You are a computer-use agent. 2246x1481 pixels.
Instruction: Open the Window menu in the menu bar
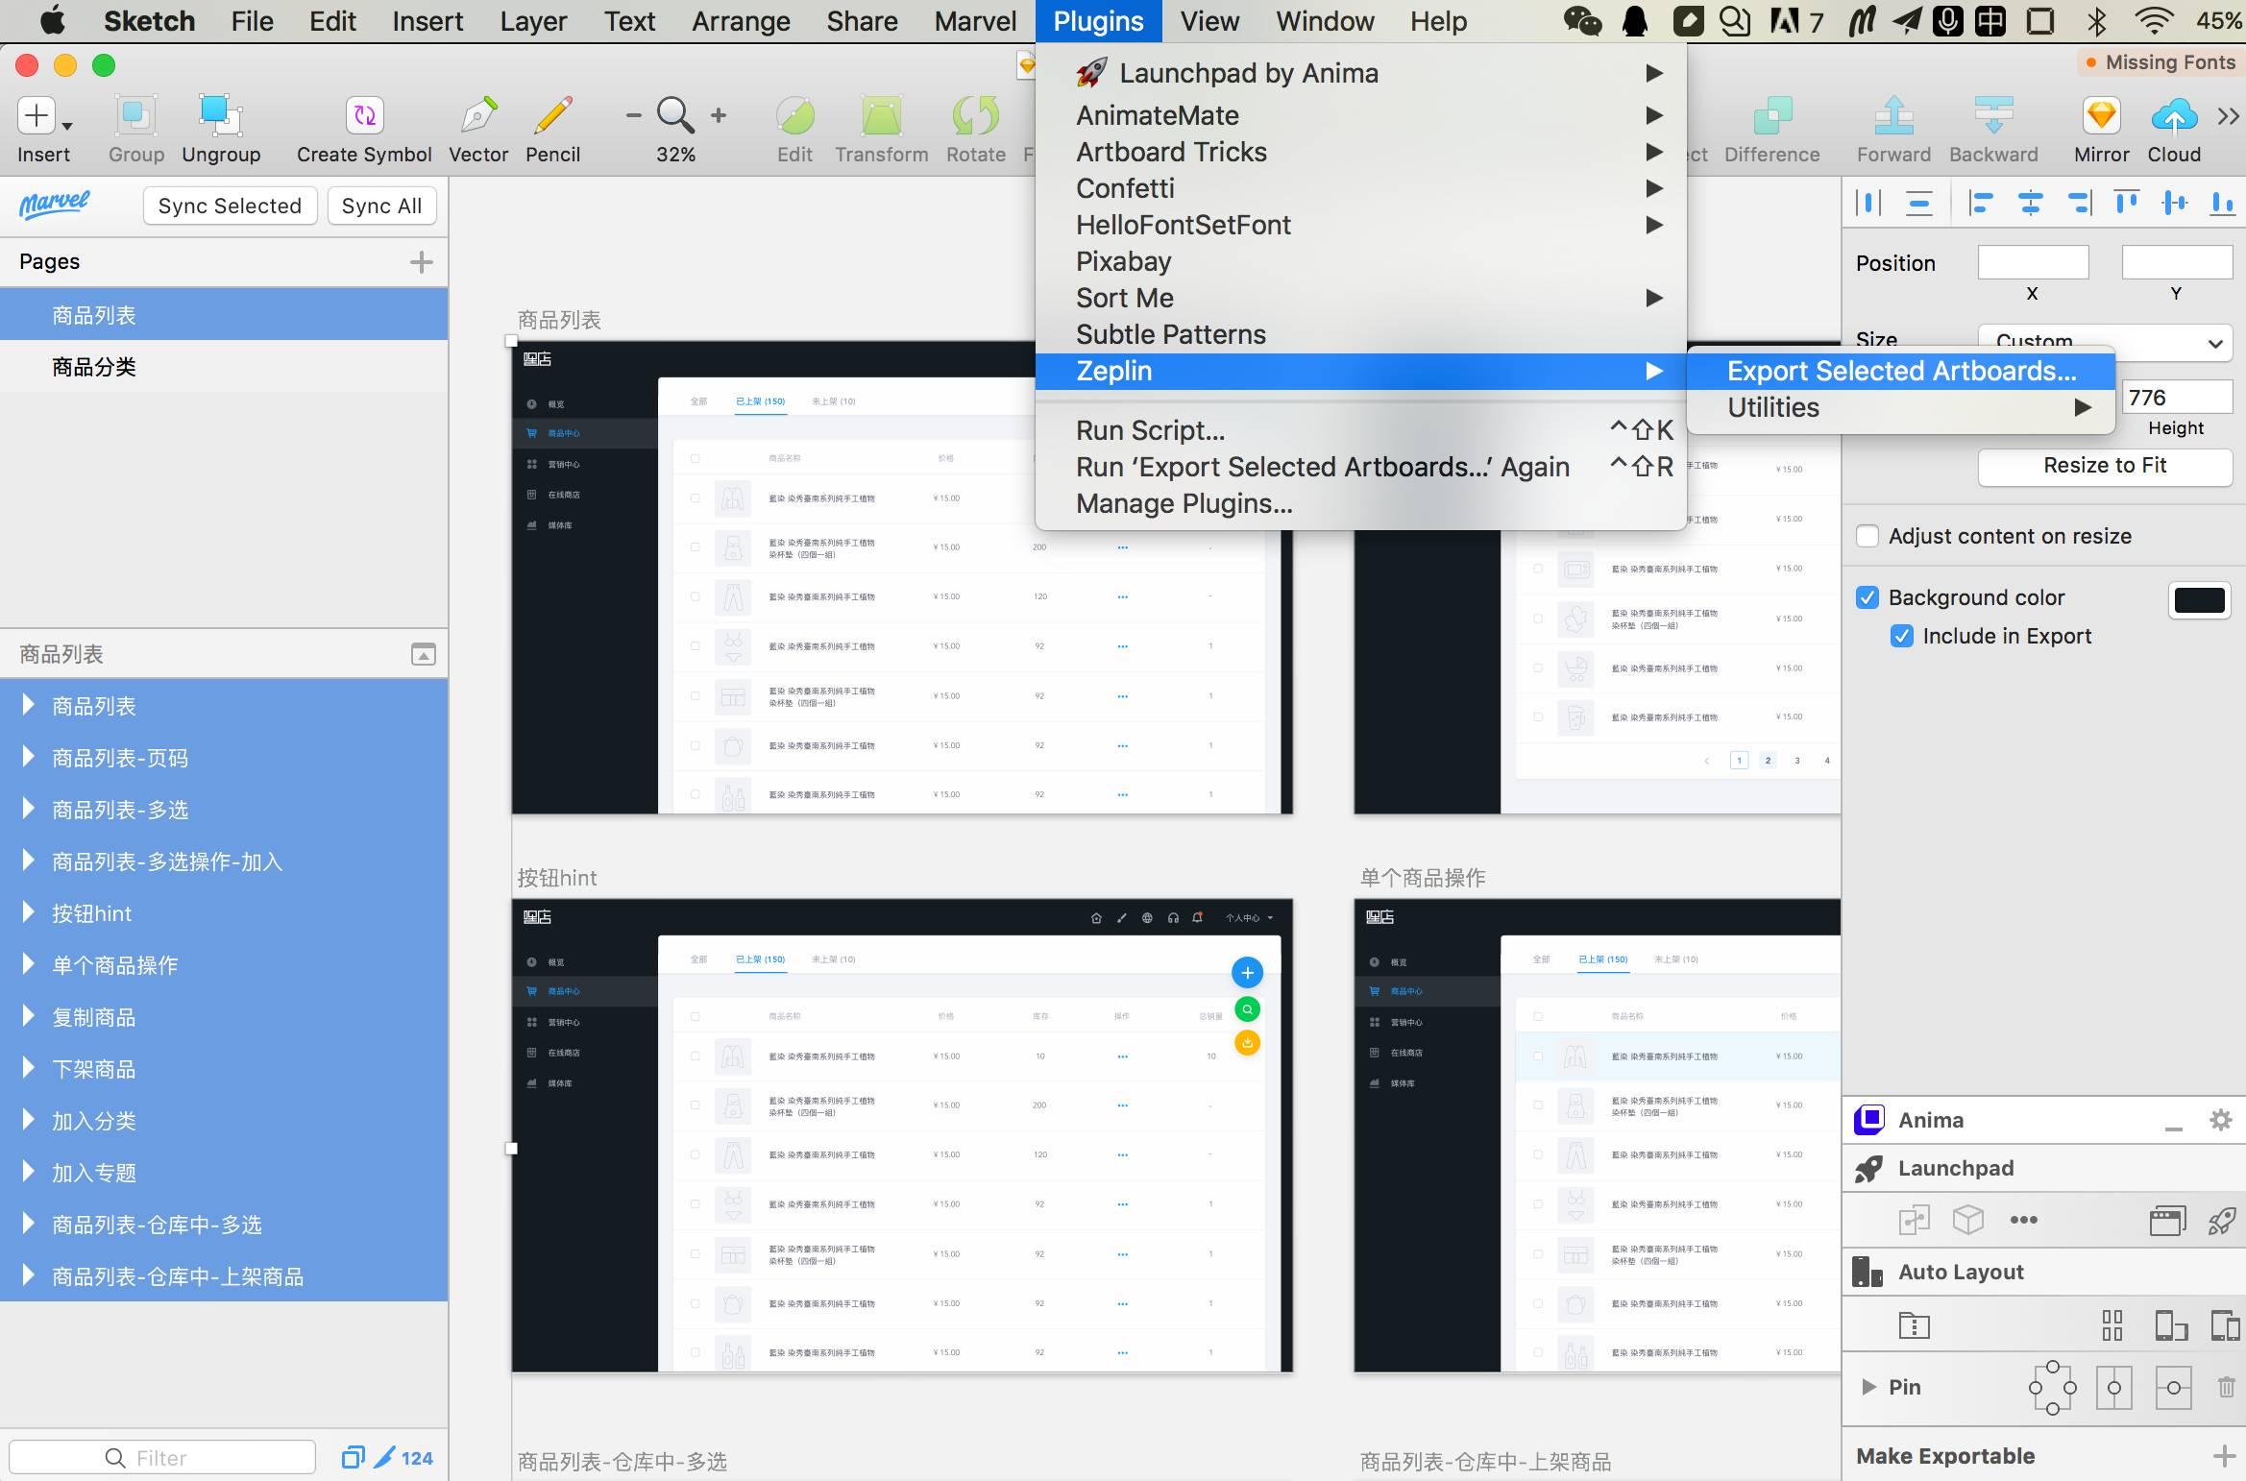pyautogui.click(x=1324, y=20)
